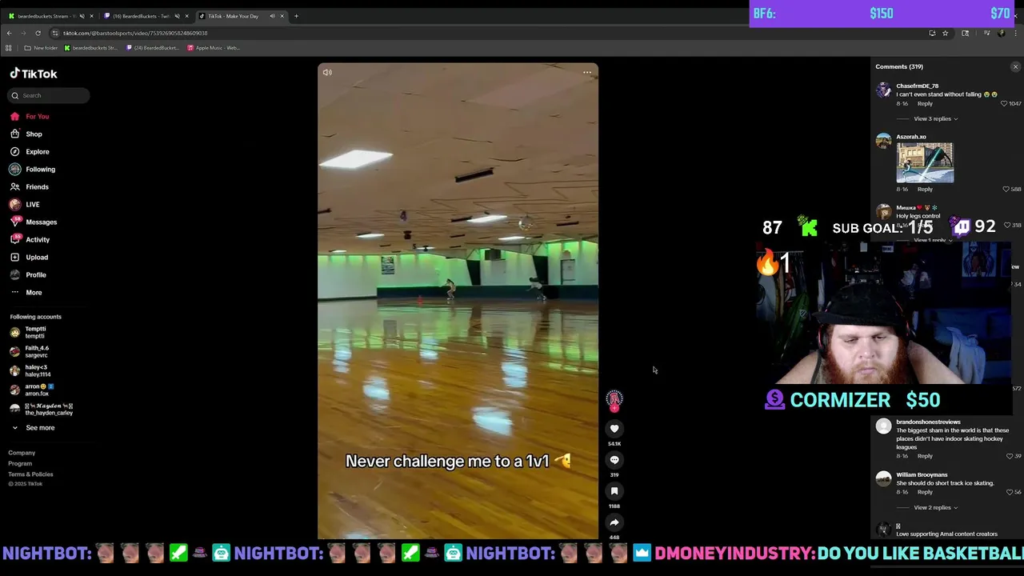Open the Company footer link
Screen dimensions: 1024x576
coord(22,453)
